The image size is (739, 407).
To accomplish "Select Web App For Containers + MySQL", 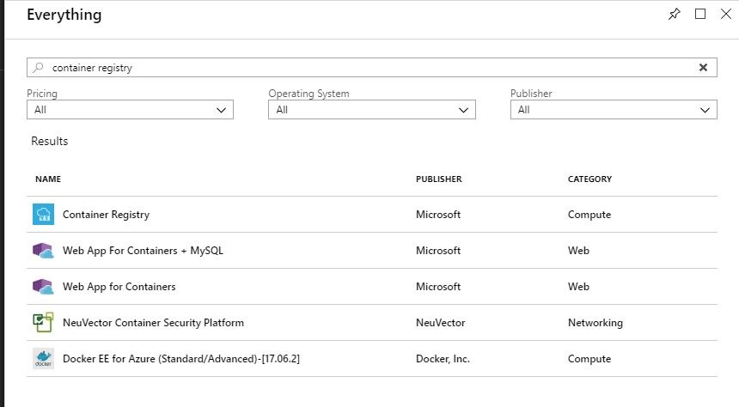I will click(x=372, y=251).
